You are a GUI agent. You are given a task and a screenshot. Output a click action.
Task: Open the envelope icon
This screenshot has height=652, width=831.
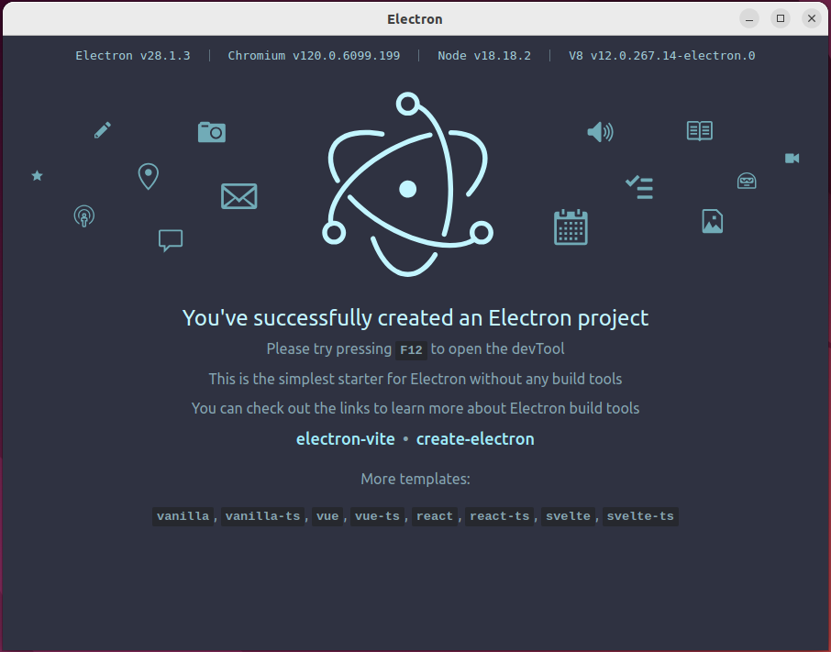coord(238,196)
